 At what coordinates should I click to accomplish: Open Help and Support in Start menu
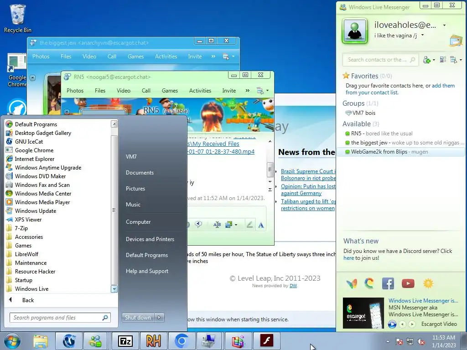point(147,271)
